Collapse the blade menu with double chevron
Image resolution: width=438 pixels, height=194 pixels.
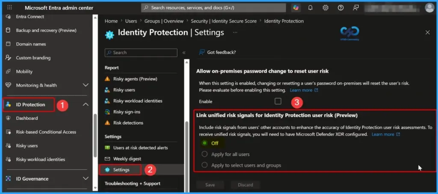(x=184, y=52)
